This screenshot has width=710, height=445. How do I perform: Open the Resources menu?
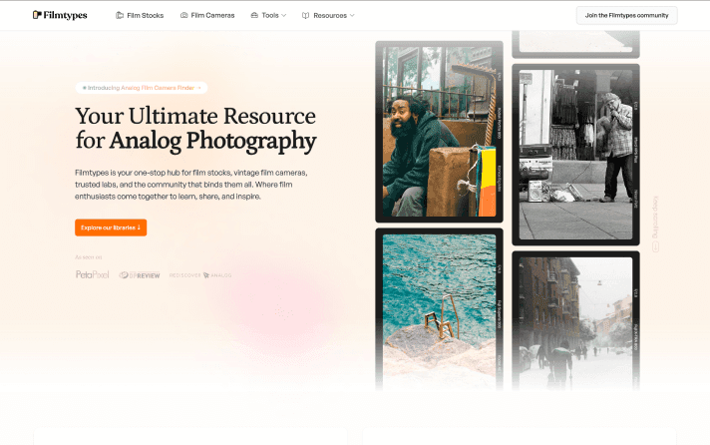pyautogui.click(x=328, y=15)
